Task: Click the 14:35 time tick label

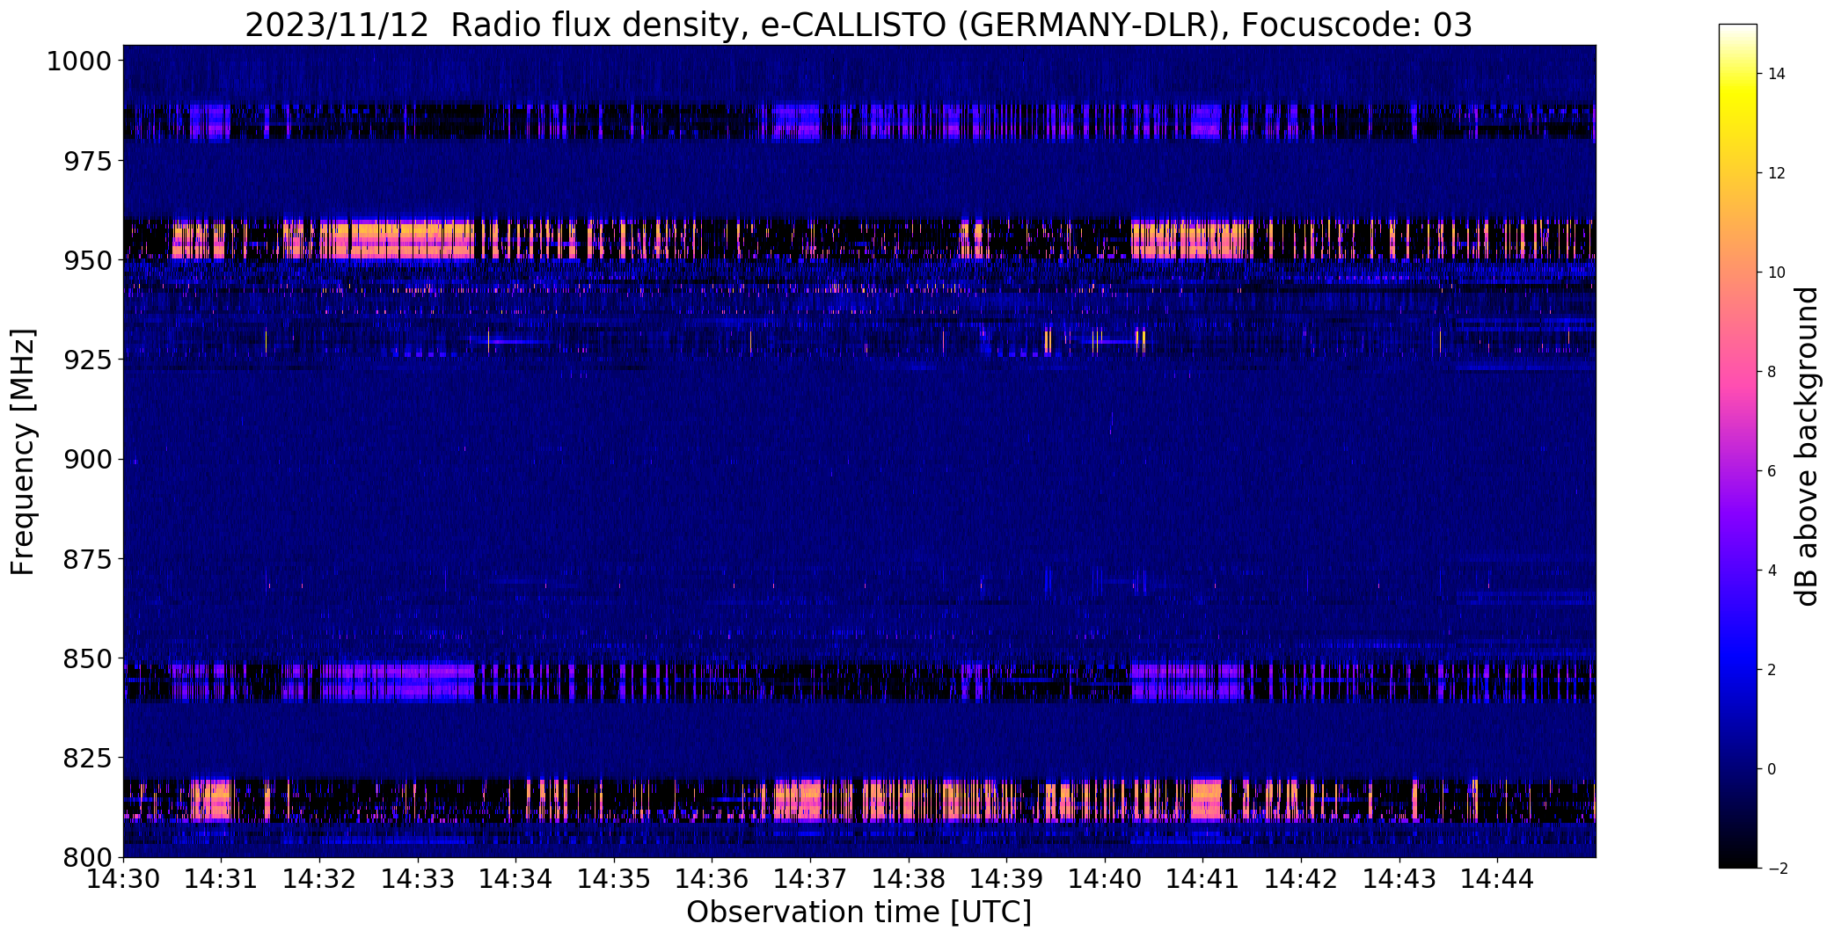Action: point(614,879)
